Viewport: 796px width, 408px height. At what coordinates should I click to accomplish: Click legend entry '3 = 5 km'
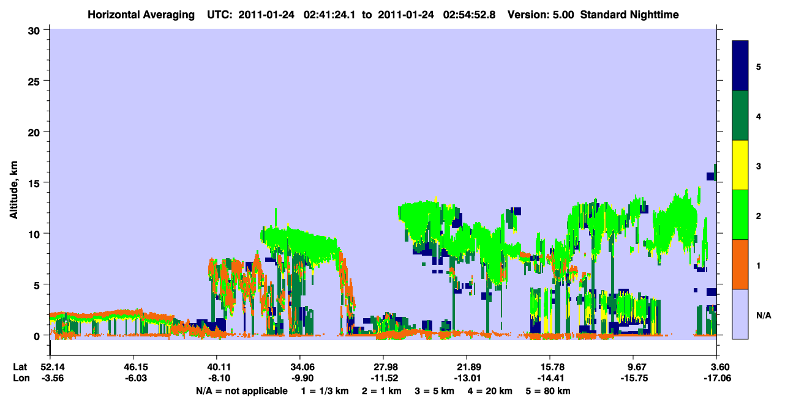(435, 391)
